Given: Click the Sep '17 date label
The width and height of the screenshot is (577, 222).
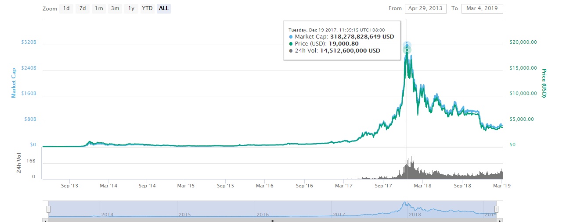Looking at the screenshot, I should (383, 186).
